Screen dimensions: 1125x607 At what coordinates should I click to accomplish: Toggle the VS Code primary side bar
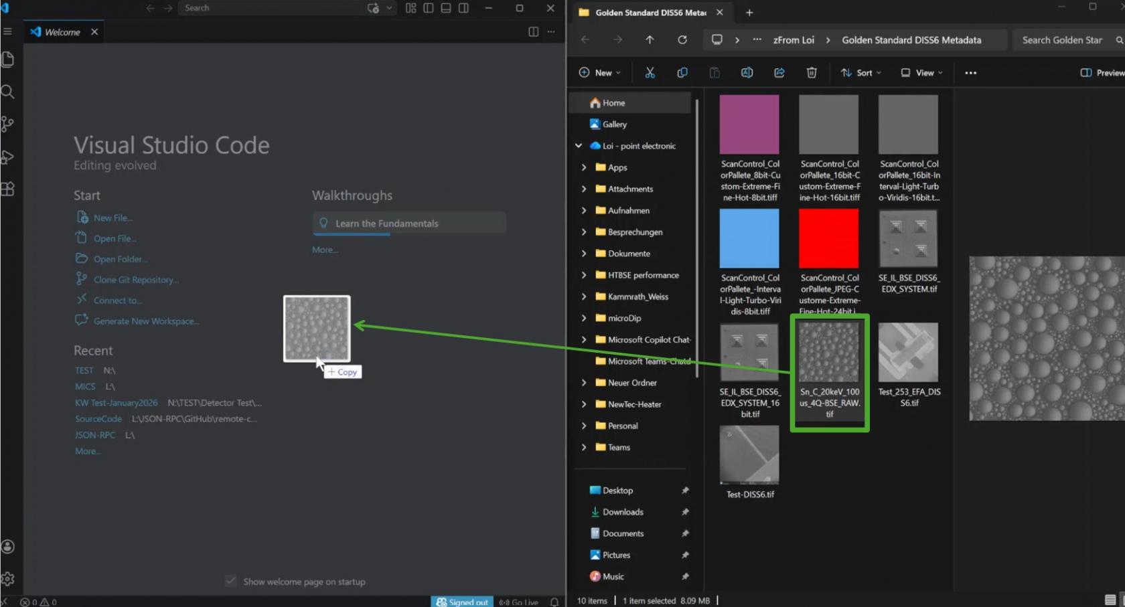tap(429, 8)
